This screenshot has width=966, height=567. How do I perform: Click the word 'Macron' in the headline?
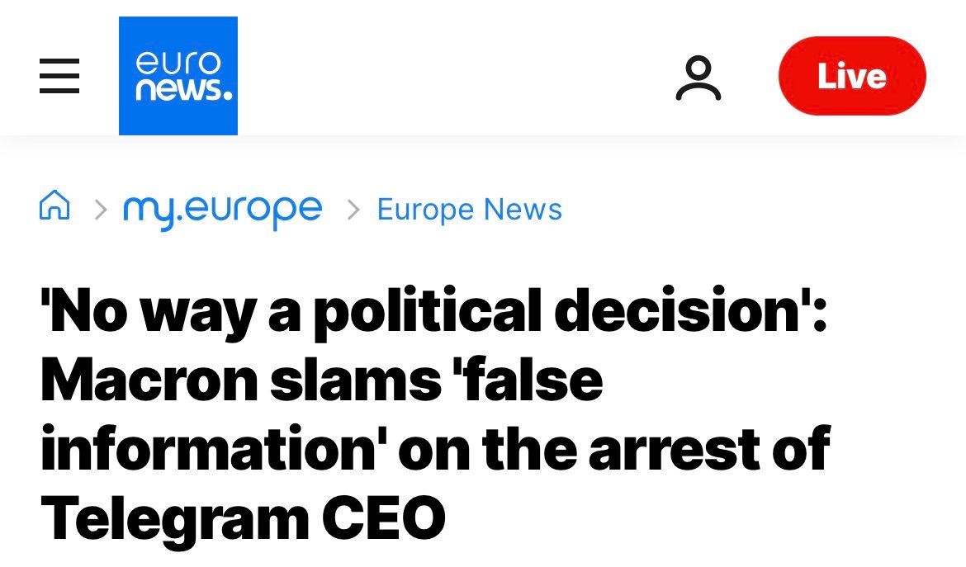click(123, 381)
